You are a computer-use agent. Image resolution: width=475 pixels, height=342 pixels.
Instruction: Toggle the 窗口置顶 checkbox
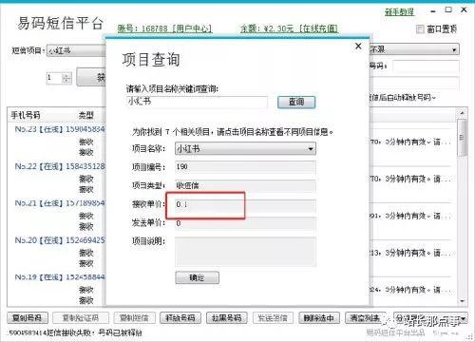420,29
